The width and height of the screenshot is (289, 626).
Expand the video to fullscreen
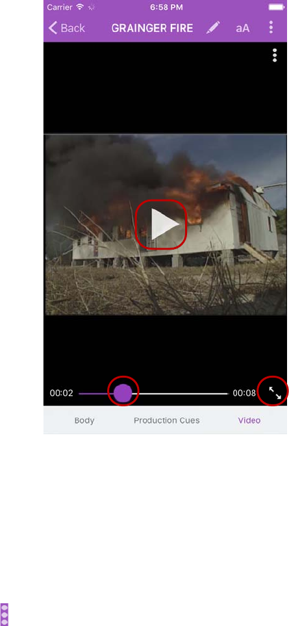[x=275, y=393]
